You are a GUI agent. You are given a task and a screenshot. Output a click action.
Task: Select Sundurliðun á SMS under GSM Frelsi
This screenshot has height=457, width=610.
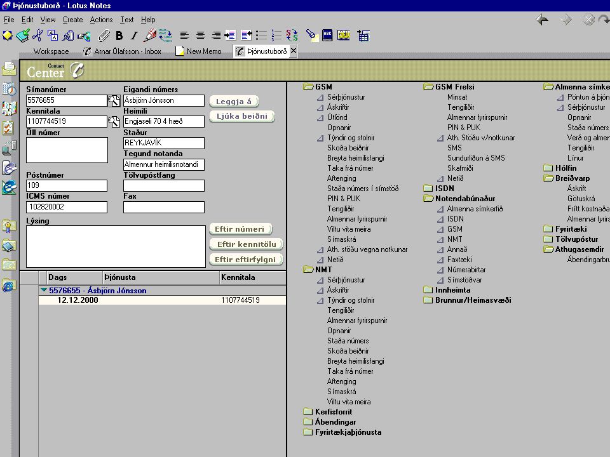(476, 158)
